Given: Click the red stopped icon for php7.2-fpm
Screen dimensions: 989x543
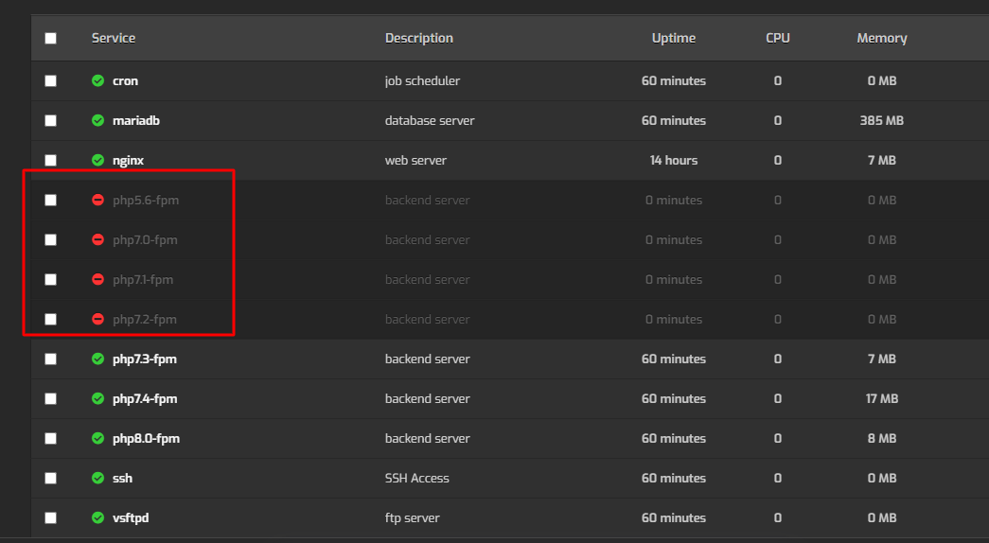Looking at the screenshot, I should click(x=97, y=319).
